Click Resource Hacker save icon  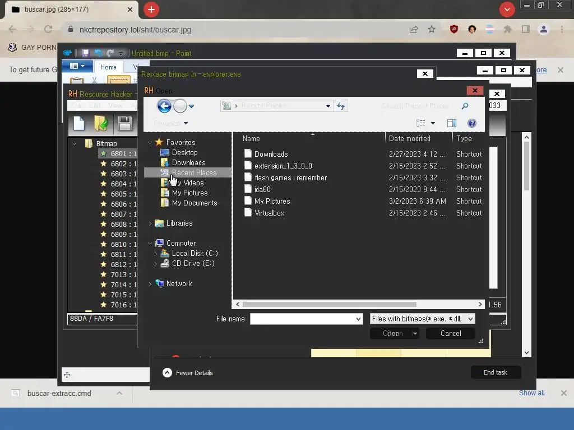pos(125,124)
